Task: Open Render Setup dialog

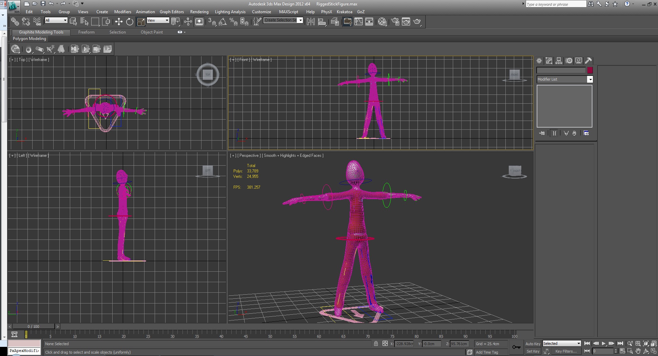Action: click(x=395, y=22)
